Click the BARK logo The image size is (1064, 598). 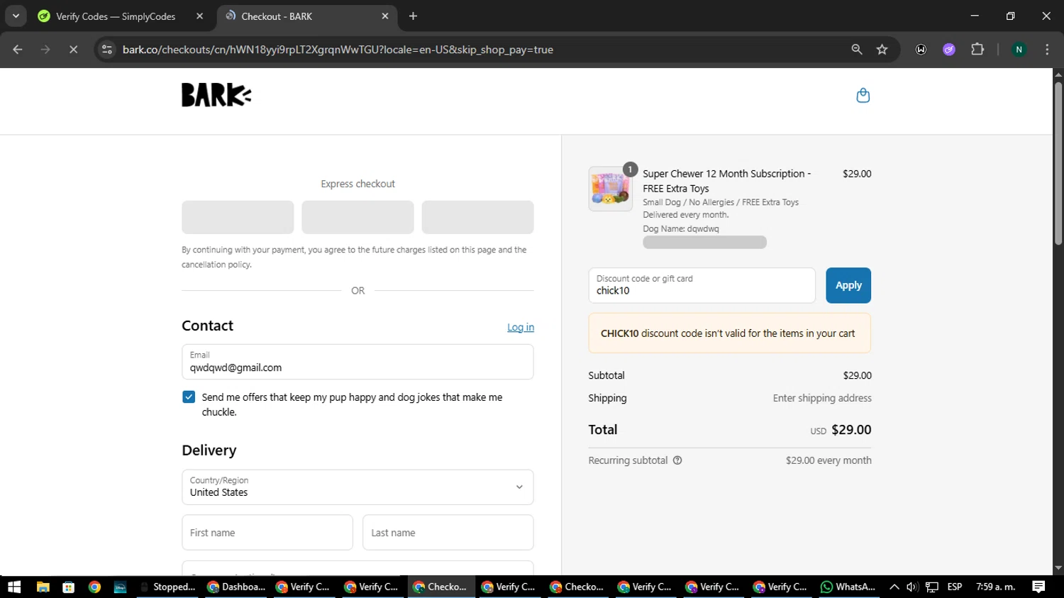[216, 95]
